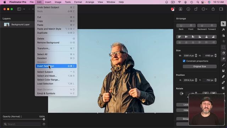
Task: Click the Original Size button
Action: [x=200, y=66]
